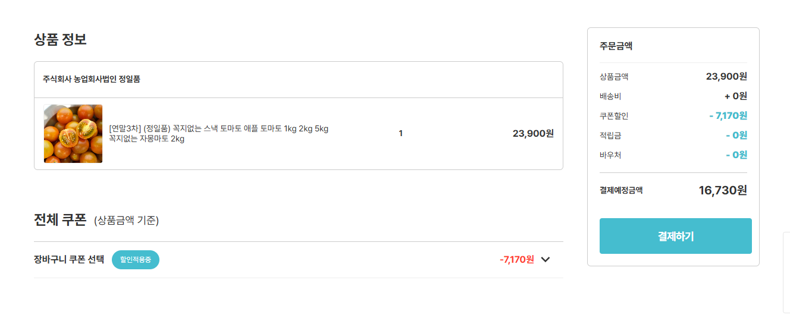790x321 pixels.
Task: Open the 장바구니 쿠폰 선택 dropdown label
Action: click(x=69, y=260)
